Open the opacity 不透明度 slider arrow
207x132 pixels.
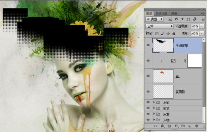coord(202,26)
